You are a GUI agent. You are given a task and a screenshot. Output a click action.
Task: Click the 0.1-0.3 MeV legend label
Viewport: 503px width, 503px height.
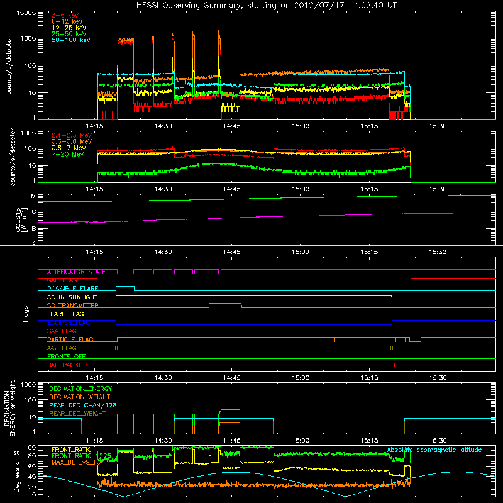[x=72, y=135]
